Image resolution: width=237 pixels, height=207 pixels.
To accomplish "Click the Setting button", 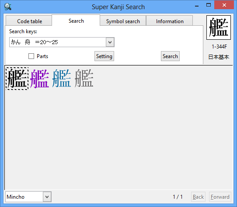I will 104,56.
